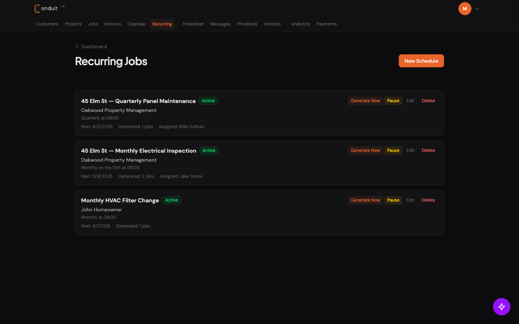Click the text Assigned: Jake Torres

[181, 176]
